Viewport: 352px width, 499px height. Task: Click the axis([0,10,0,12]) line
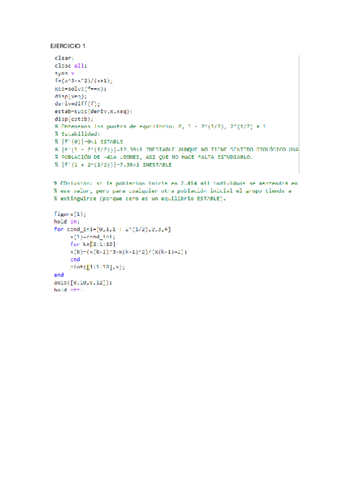click(83, 282)
